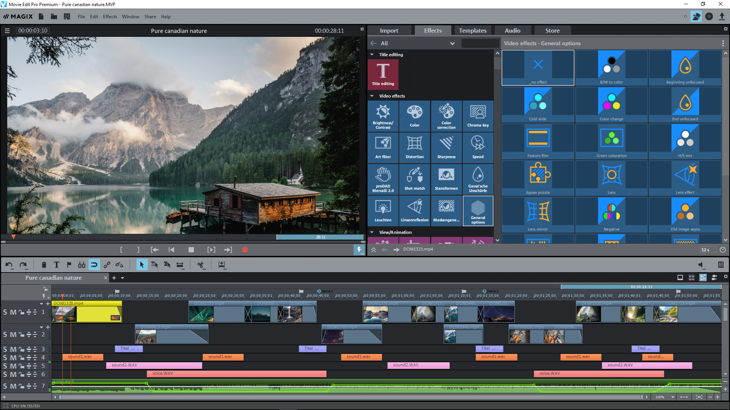
Task: Click the set marker flag icon
Action: [69, 265]
